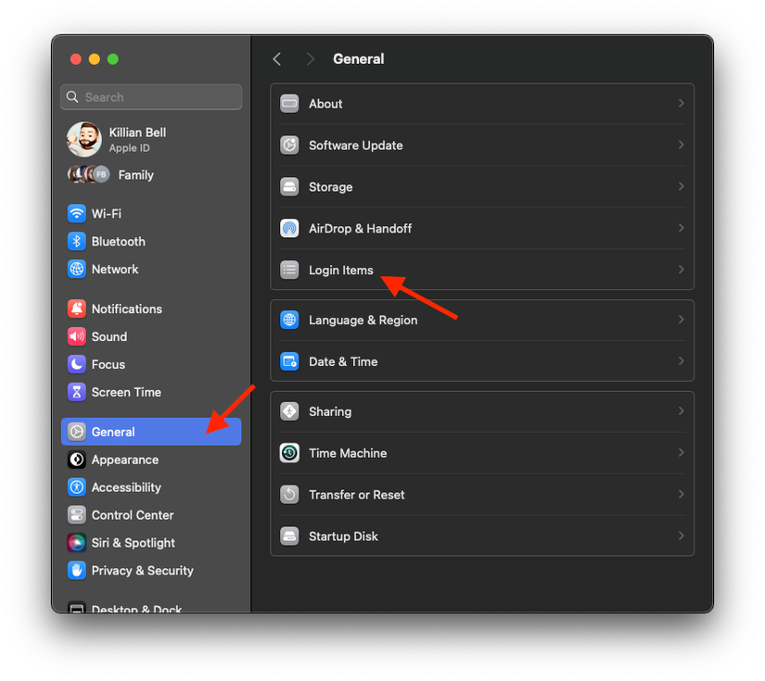Screen dimensions: 765x681
Task: Select the Wi-Fi icon in the sidebar
Action: [x=76, y=213]
